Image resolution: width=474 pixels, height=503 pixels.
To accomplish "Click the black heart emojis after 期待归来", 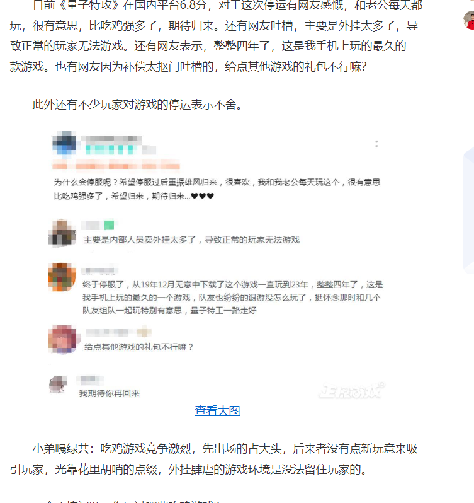I will [x=203, y=195].
